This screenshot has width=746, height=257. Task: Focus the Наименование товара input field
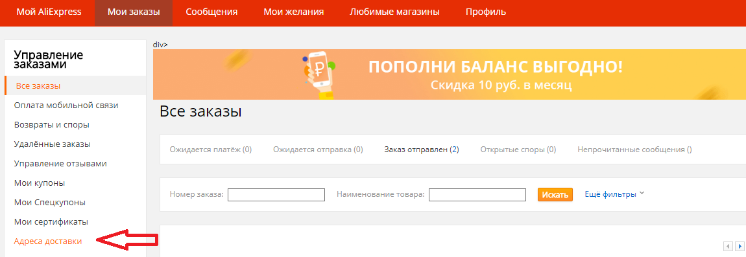[x=477, y=195]
